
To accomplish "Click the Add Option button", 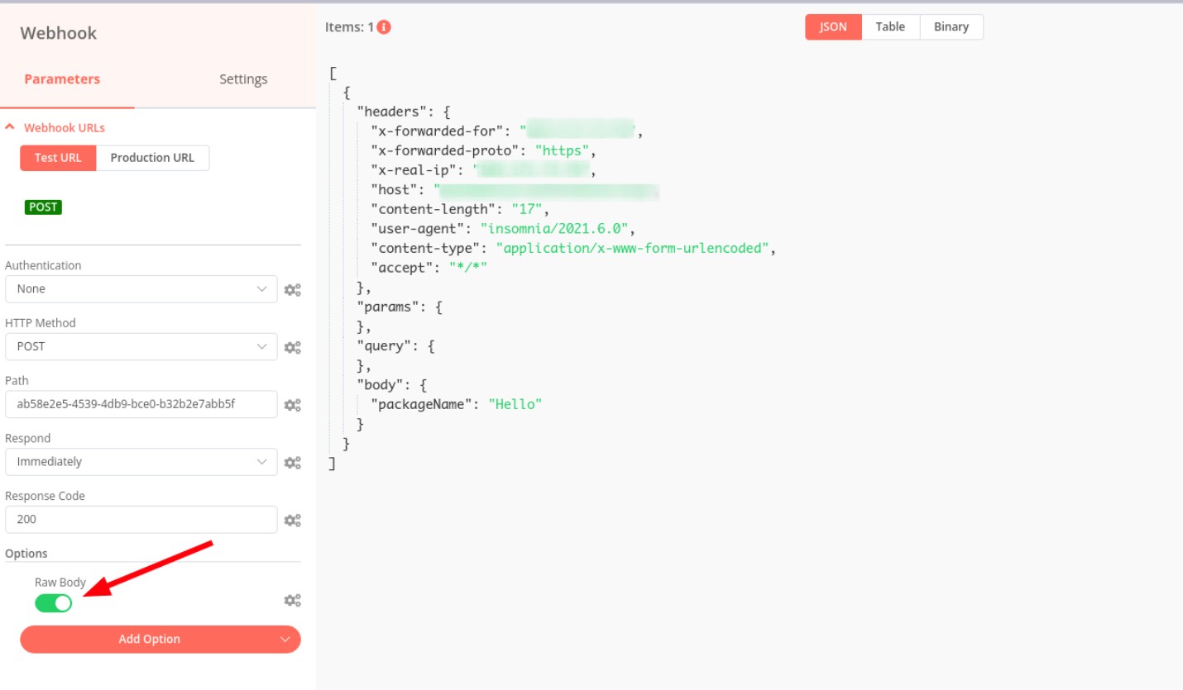I will 160,640.
